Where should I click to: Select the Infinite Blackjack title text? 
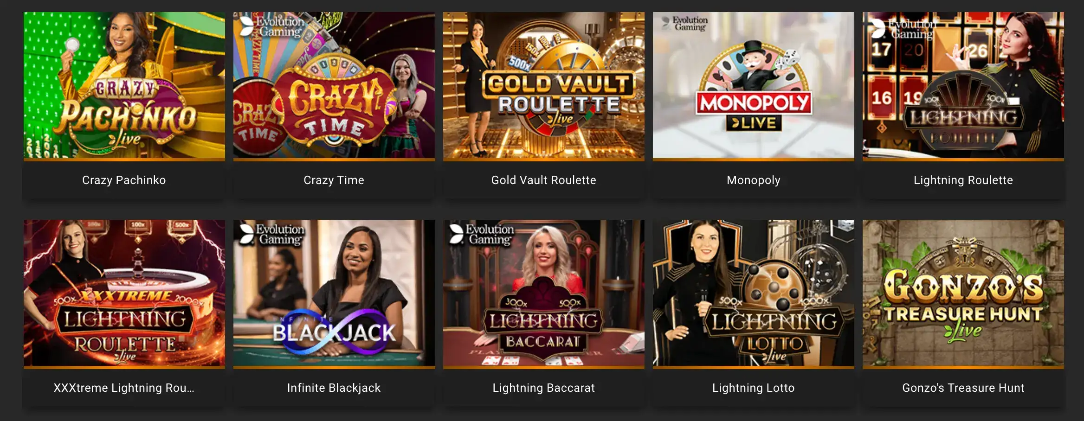(334, 388)
